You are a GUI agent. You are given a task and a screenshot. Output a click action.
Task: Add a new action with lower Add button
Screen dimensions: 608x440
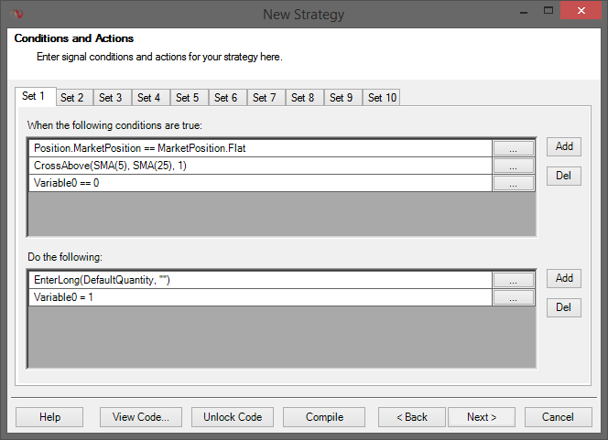[x=564, y=278]
